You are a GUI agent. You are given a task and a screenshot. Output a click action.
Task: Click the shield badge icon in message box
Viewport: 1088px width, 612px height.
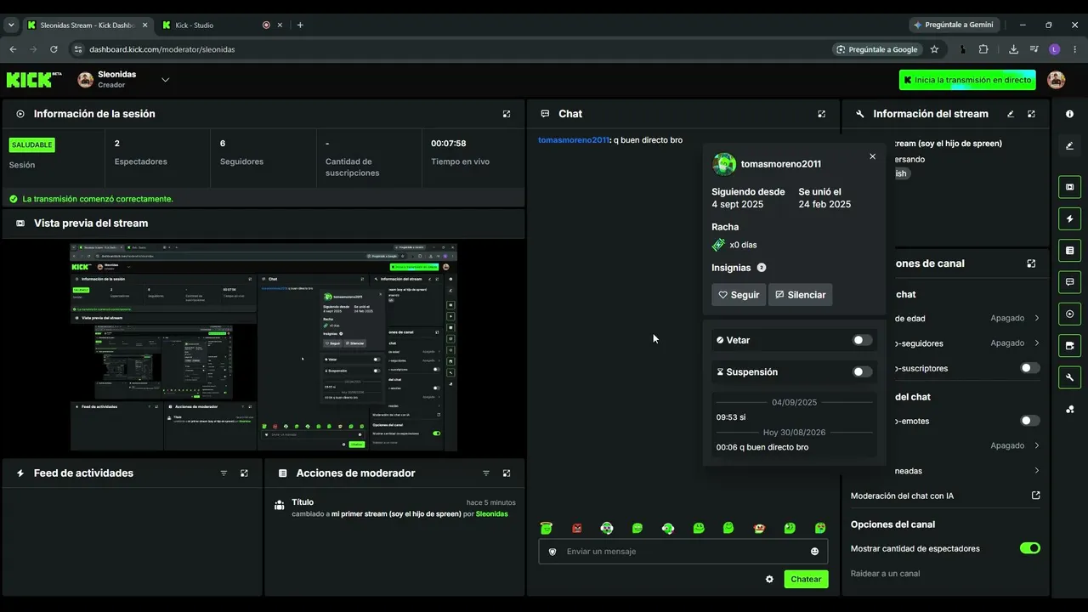(552, 552)
